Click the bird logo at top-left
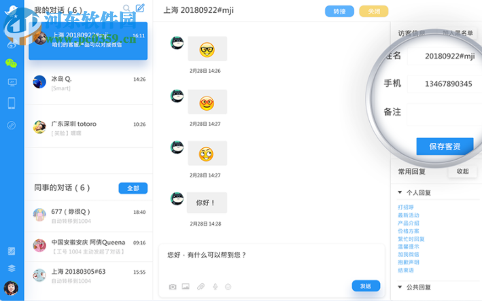The width and height of the screenshot is (482, 301). (x=12, y=10)
